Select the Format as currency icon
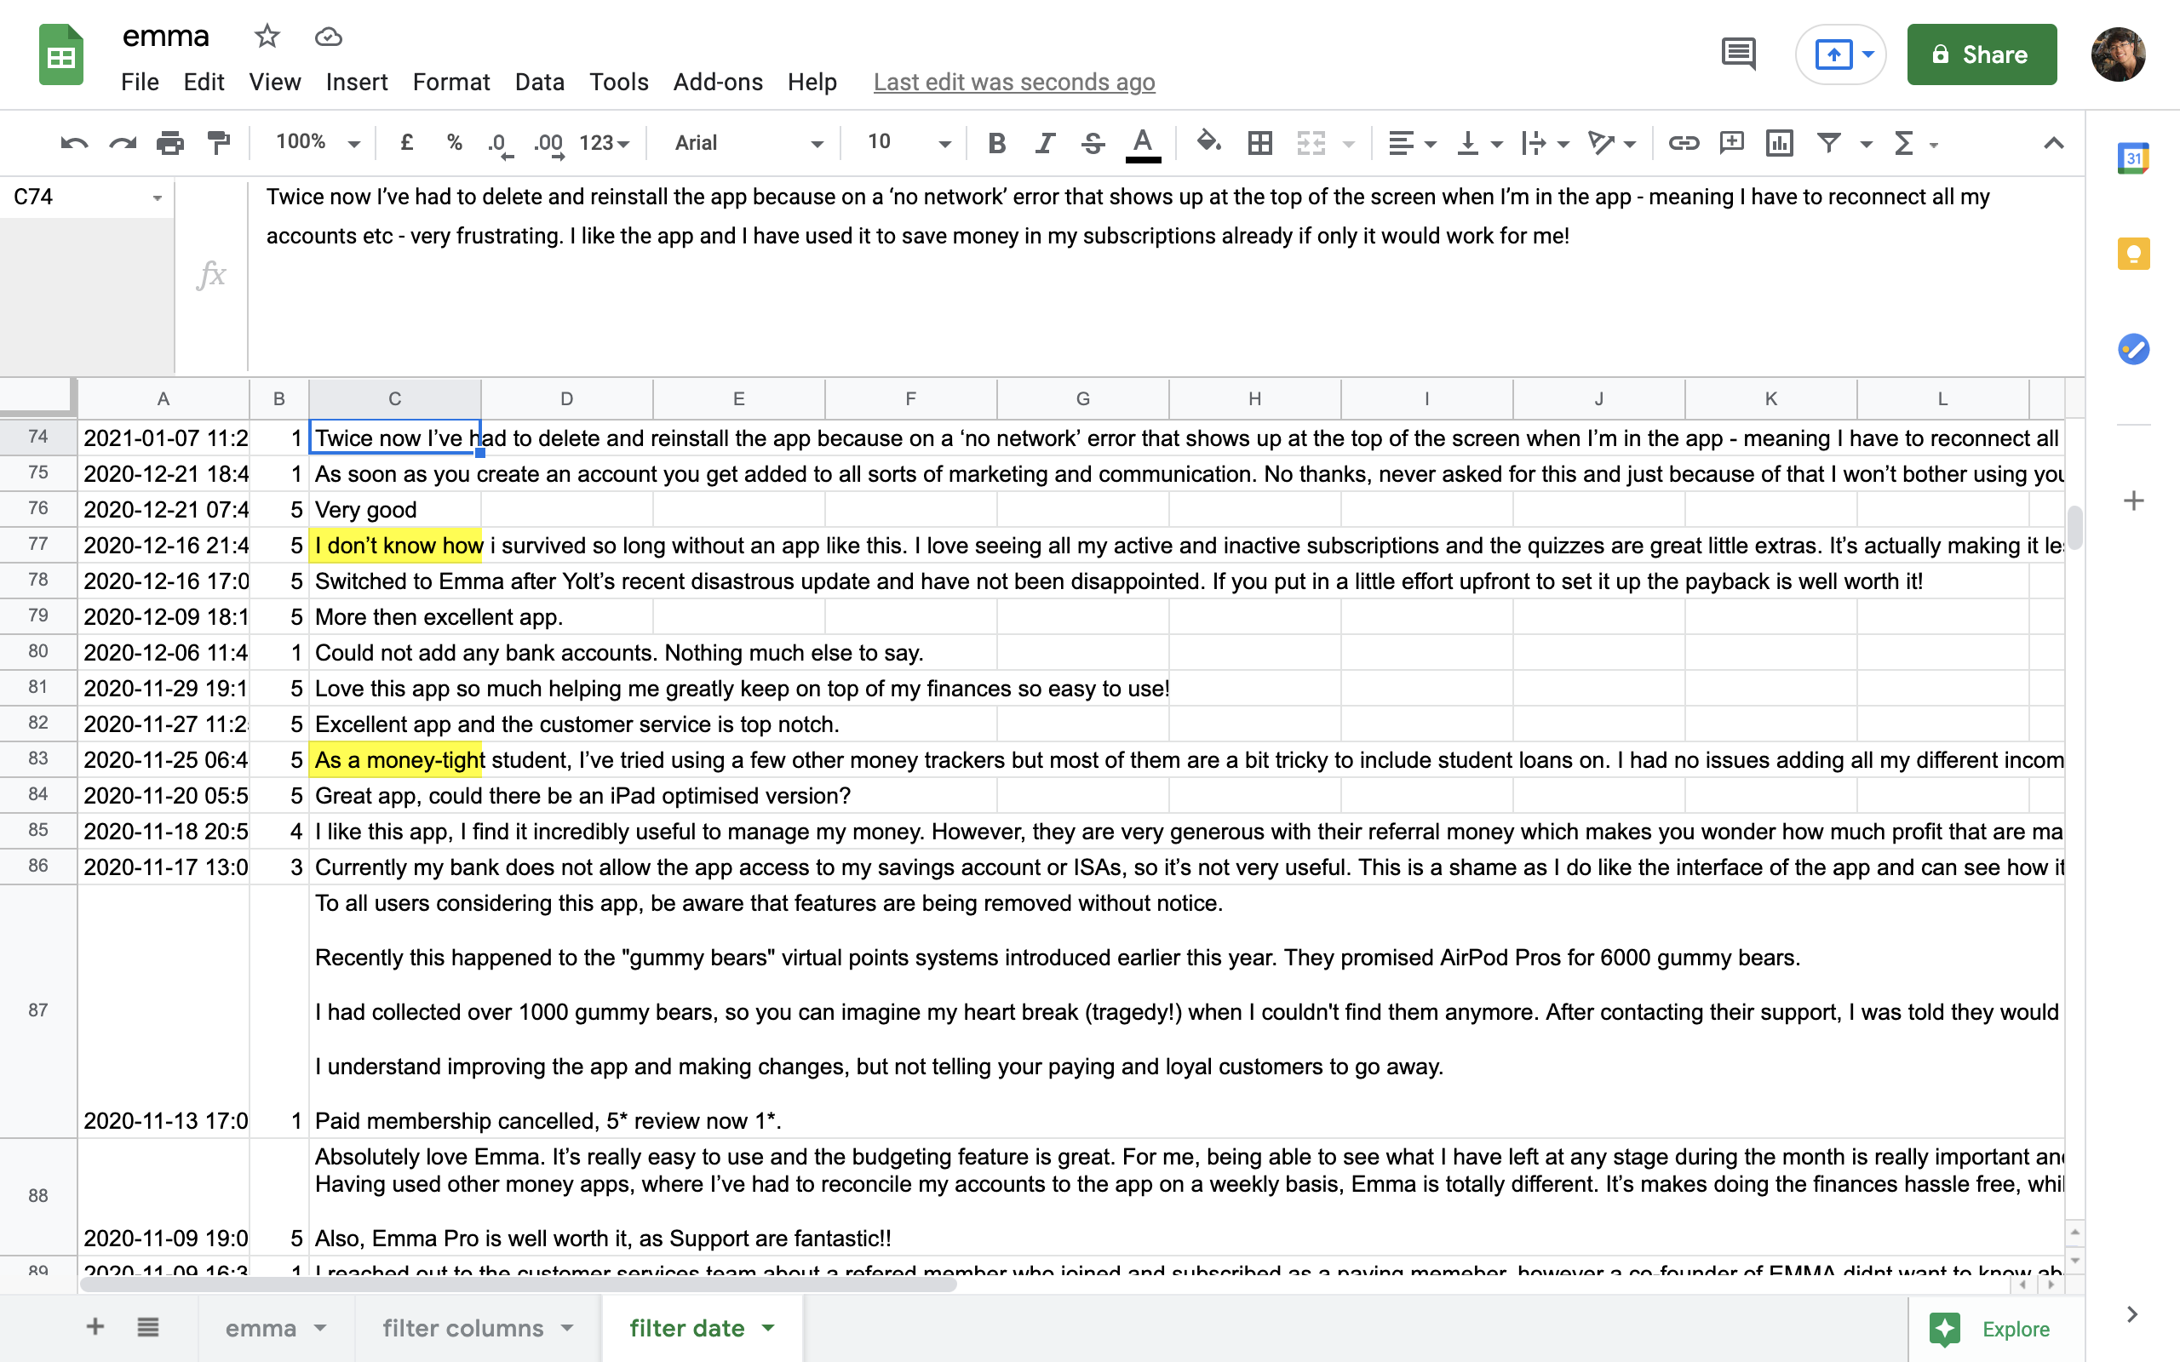This screenshot has height=1362, width=2180. point(406,142)
